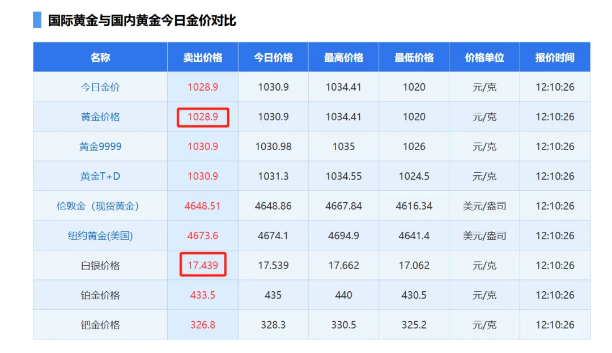Select 钯金价格 row name
This screenshot has height=353, width=612.
click(100, 325)
